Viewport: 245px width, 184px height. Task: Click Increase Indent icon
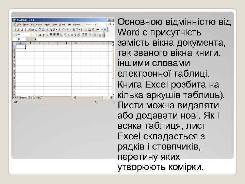click(86, 35)
